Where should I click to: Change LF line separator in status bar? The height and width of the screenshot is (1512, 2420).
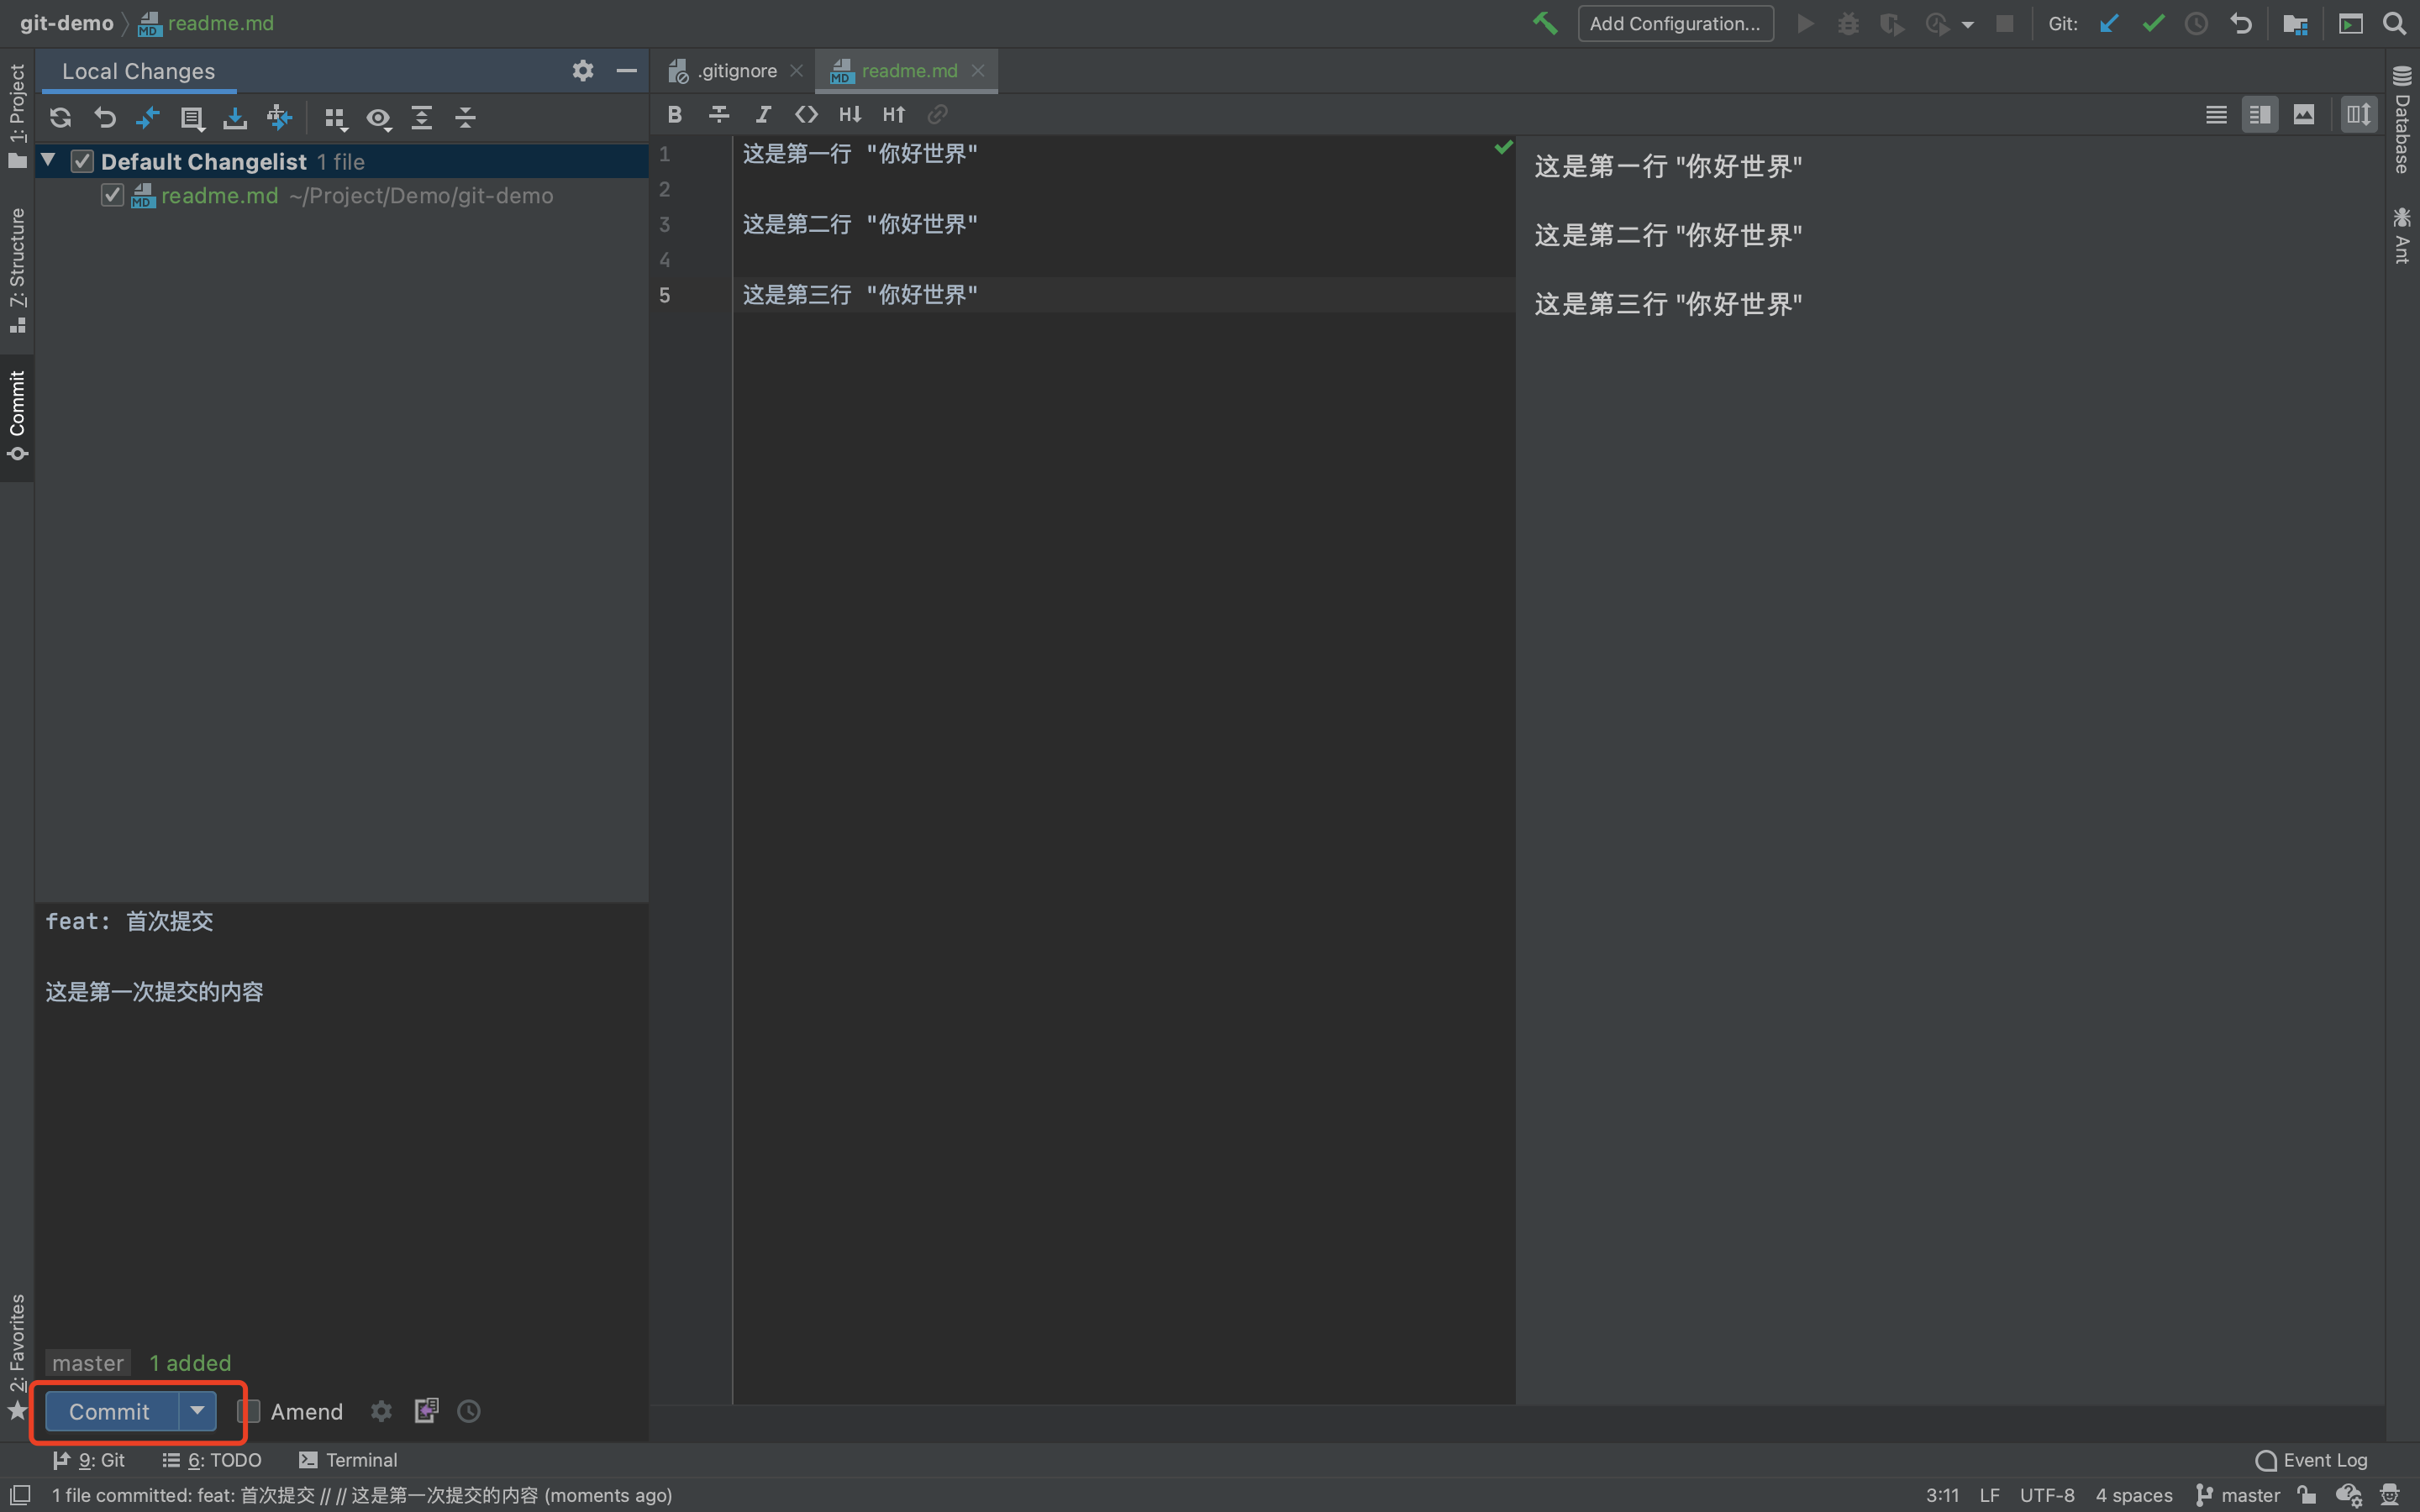pyautogui.click(x=1990, y=1495)
